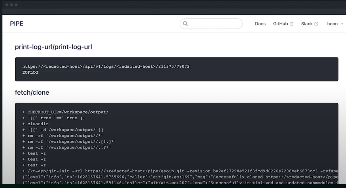Screen dimensions: 346x188
Task: Click the cleandir log line
Action: [35, 124]
